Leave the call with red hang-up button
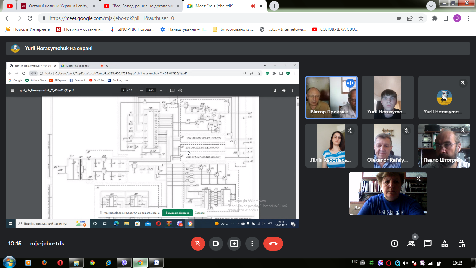Viewport: 476px width, 268px height. [x=273, y=244]
